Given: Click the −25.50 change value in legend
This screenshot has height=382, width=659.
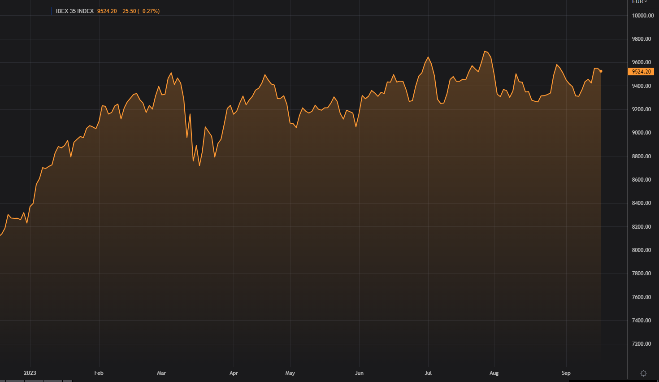Looking at the screenshot, I should (128, 11).
